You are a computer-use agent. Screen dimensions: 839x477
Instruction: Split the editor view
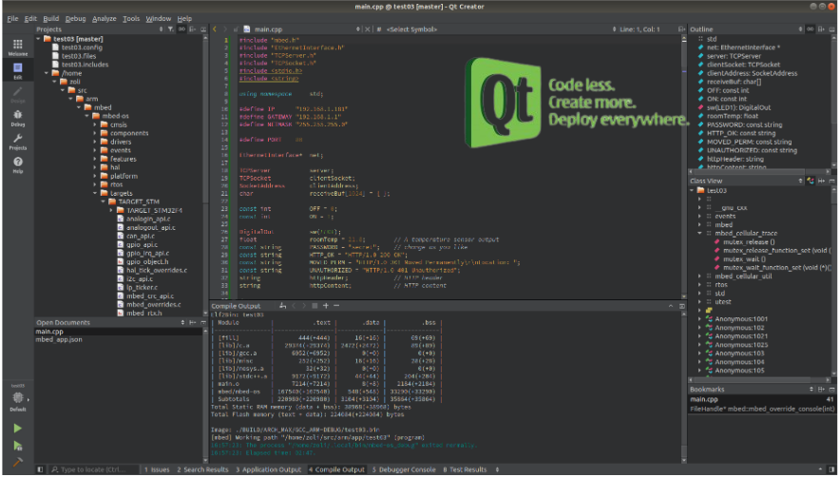click(681, 29)
